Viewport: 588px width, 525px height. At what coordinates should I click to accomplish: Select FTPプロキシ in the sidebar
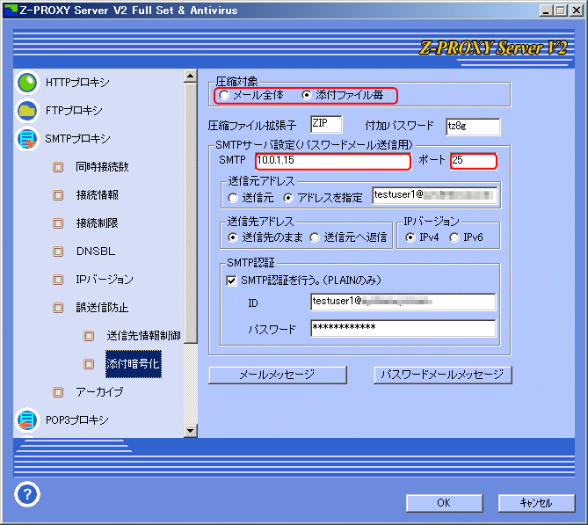coord(74,111)
